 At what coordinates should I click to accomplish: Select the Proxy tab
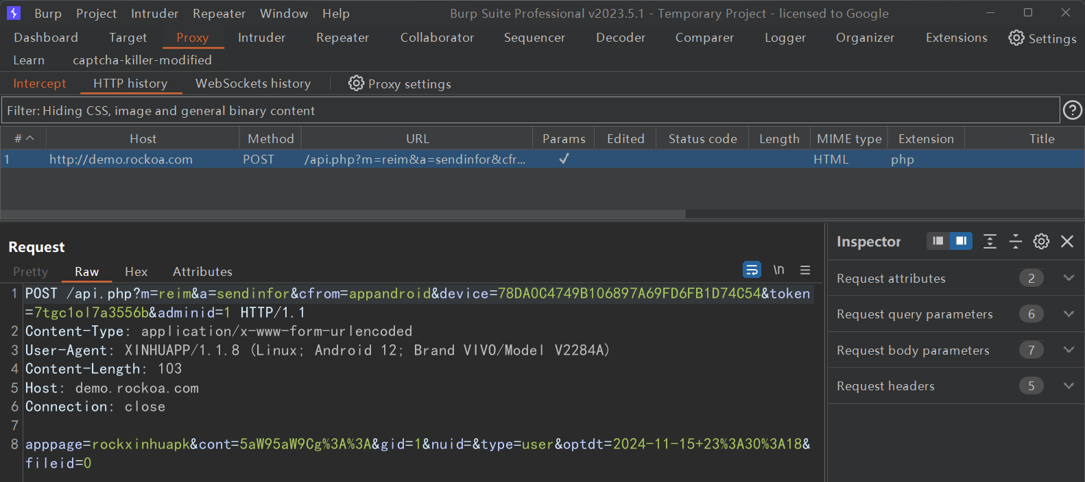pyautogui.click(x=192, y=38)
